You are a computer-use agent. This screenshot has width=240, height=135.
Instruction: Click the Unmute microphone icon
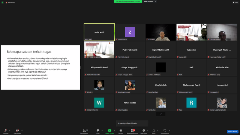(x=6, y=130)
